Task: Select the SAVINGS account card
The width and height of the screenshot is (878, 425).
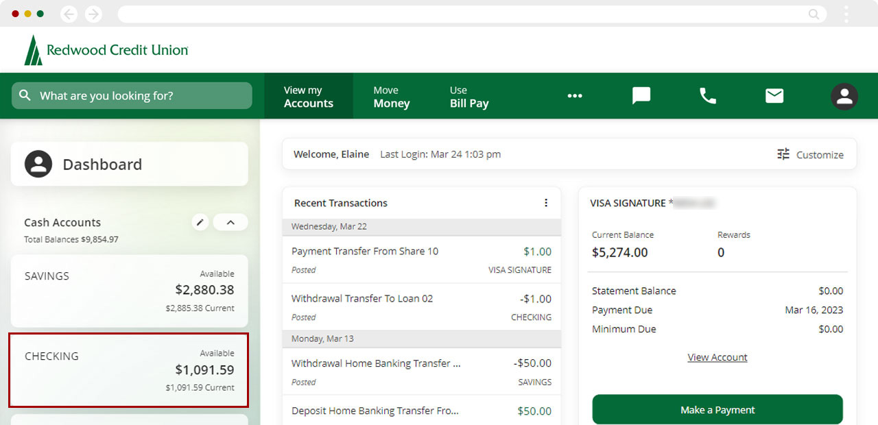Action: (130, 291)
